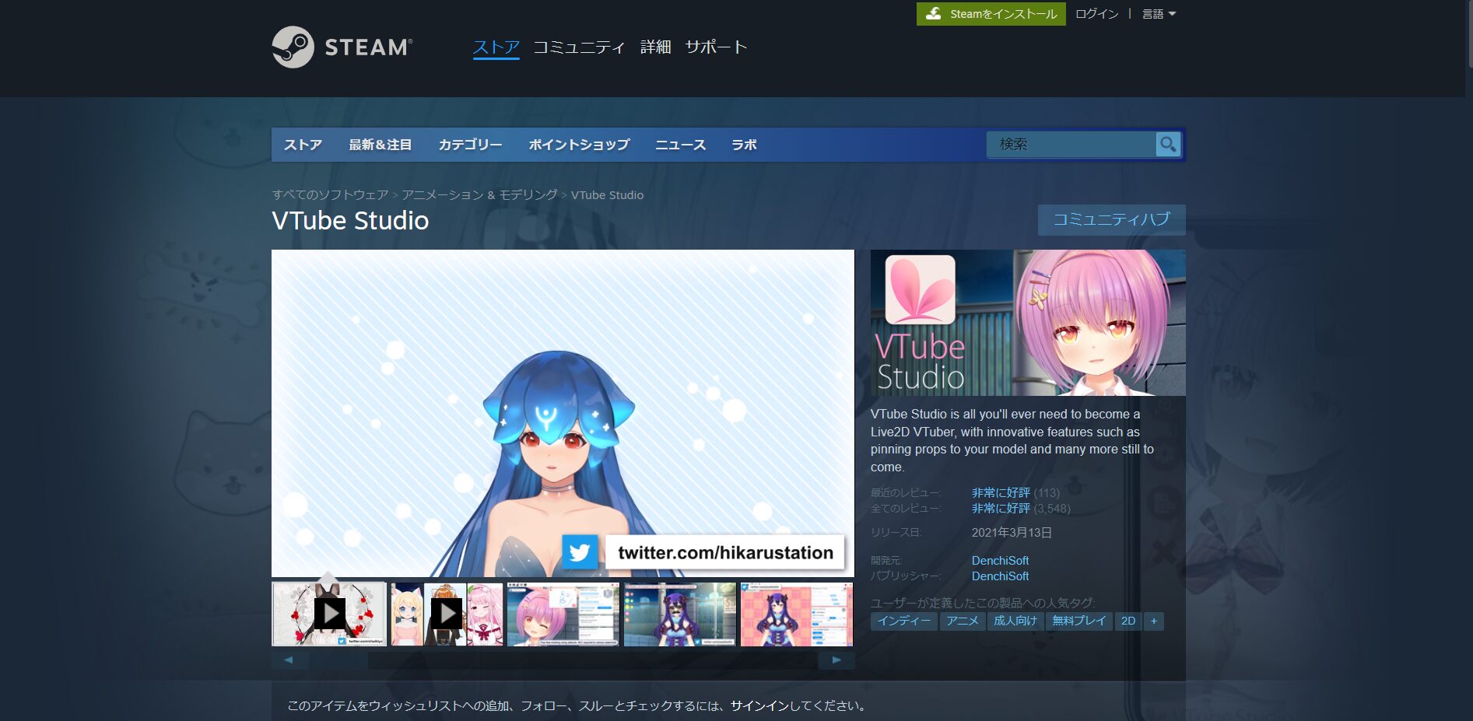Select the 2D tag

pyautogui.click(x=1128, y=621)
